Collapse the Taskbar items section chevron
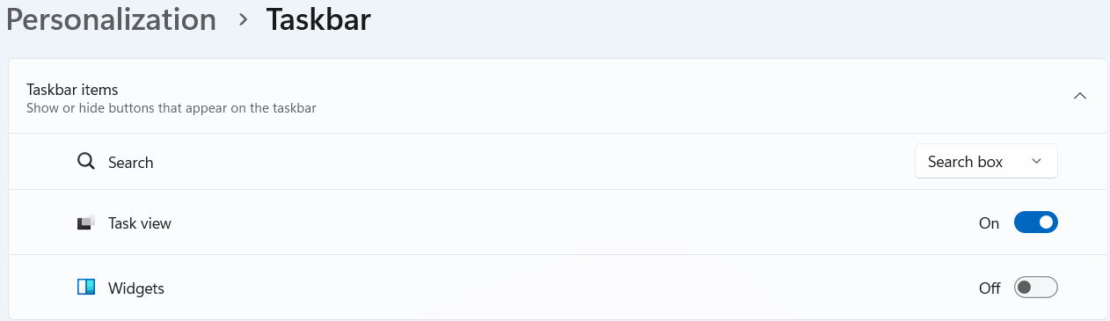This screenshot has height=321, width=1110. (1080, 96)
